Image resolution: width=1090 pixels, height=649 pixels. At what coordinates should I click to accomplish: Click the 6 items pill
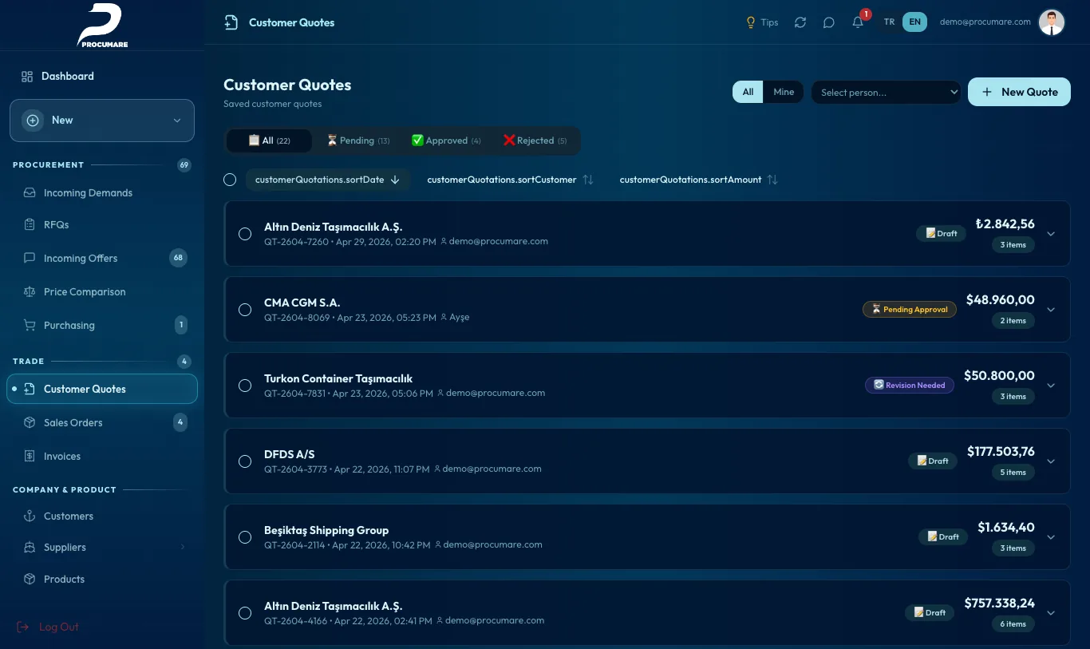pos(1013,624)
